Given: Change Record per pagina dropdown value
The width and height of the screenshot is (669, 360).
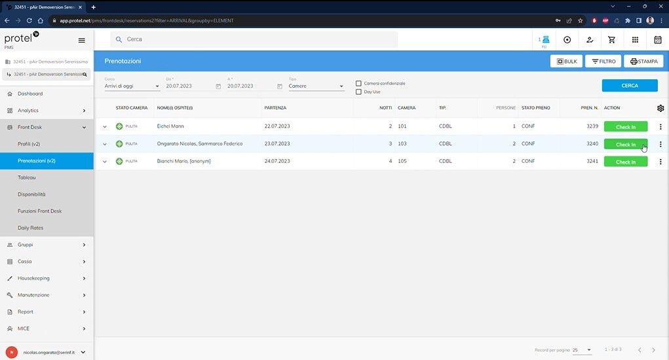Looking at the screenshot, I should (x=582, y=350).
